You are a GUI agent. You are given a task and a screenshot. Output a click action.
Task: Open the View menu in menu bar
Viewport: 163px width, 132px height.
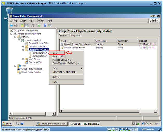click(x=31, y=21)
